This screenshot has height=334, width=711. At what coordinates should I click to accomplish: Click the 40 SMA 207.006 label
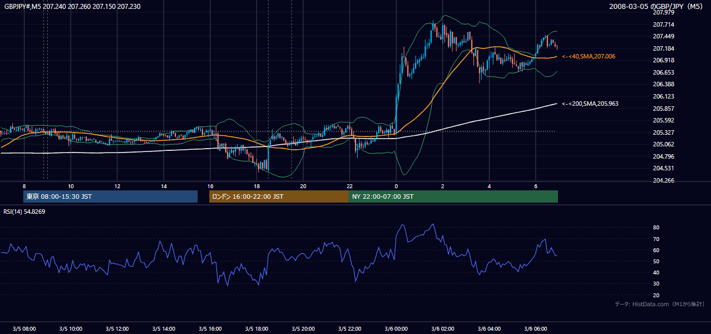click(589, 56)
